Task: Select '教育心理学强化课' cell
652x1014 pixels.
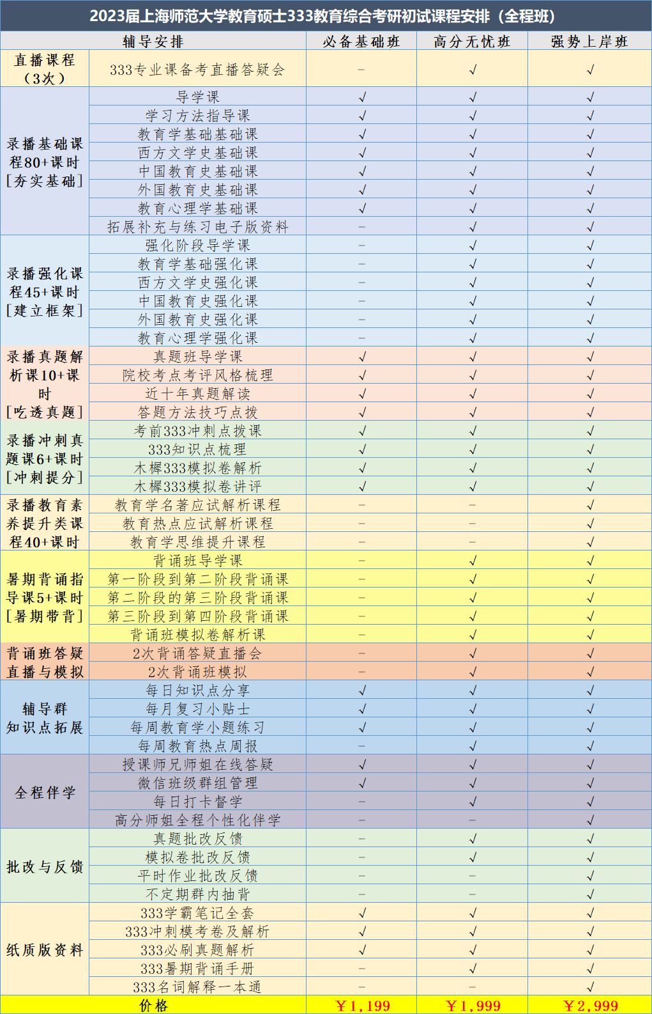Action: pos(197,338)
